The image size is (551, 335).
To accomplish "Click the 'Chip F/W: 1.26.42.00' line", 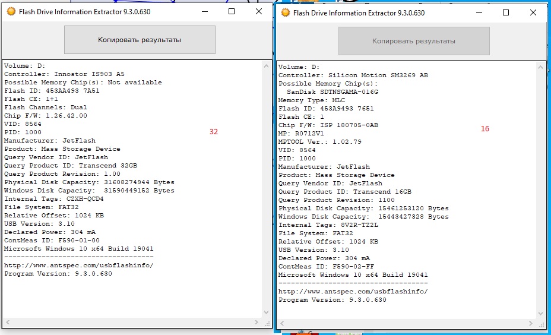I will click(46, 116).
